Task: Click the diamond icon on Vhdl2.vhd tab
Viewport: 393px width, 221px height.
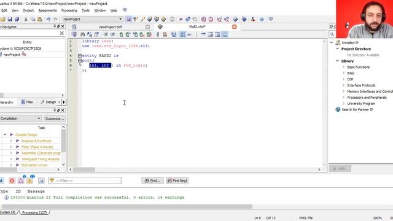Action: click(x=160, y=26)
